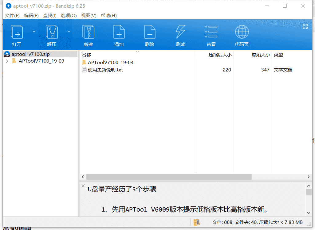
Task: Click the comment pane scroll down arrow
Action: click(309, 213)
